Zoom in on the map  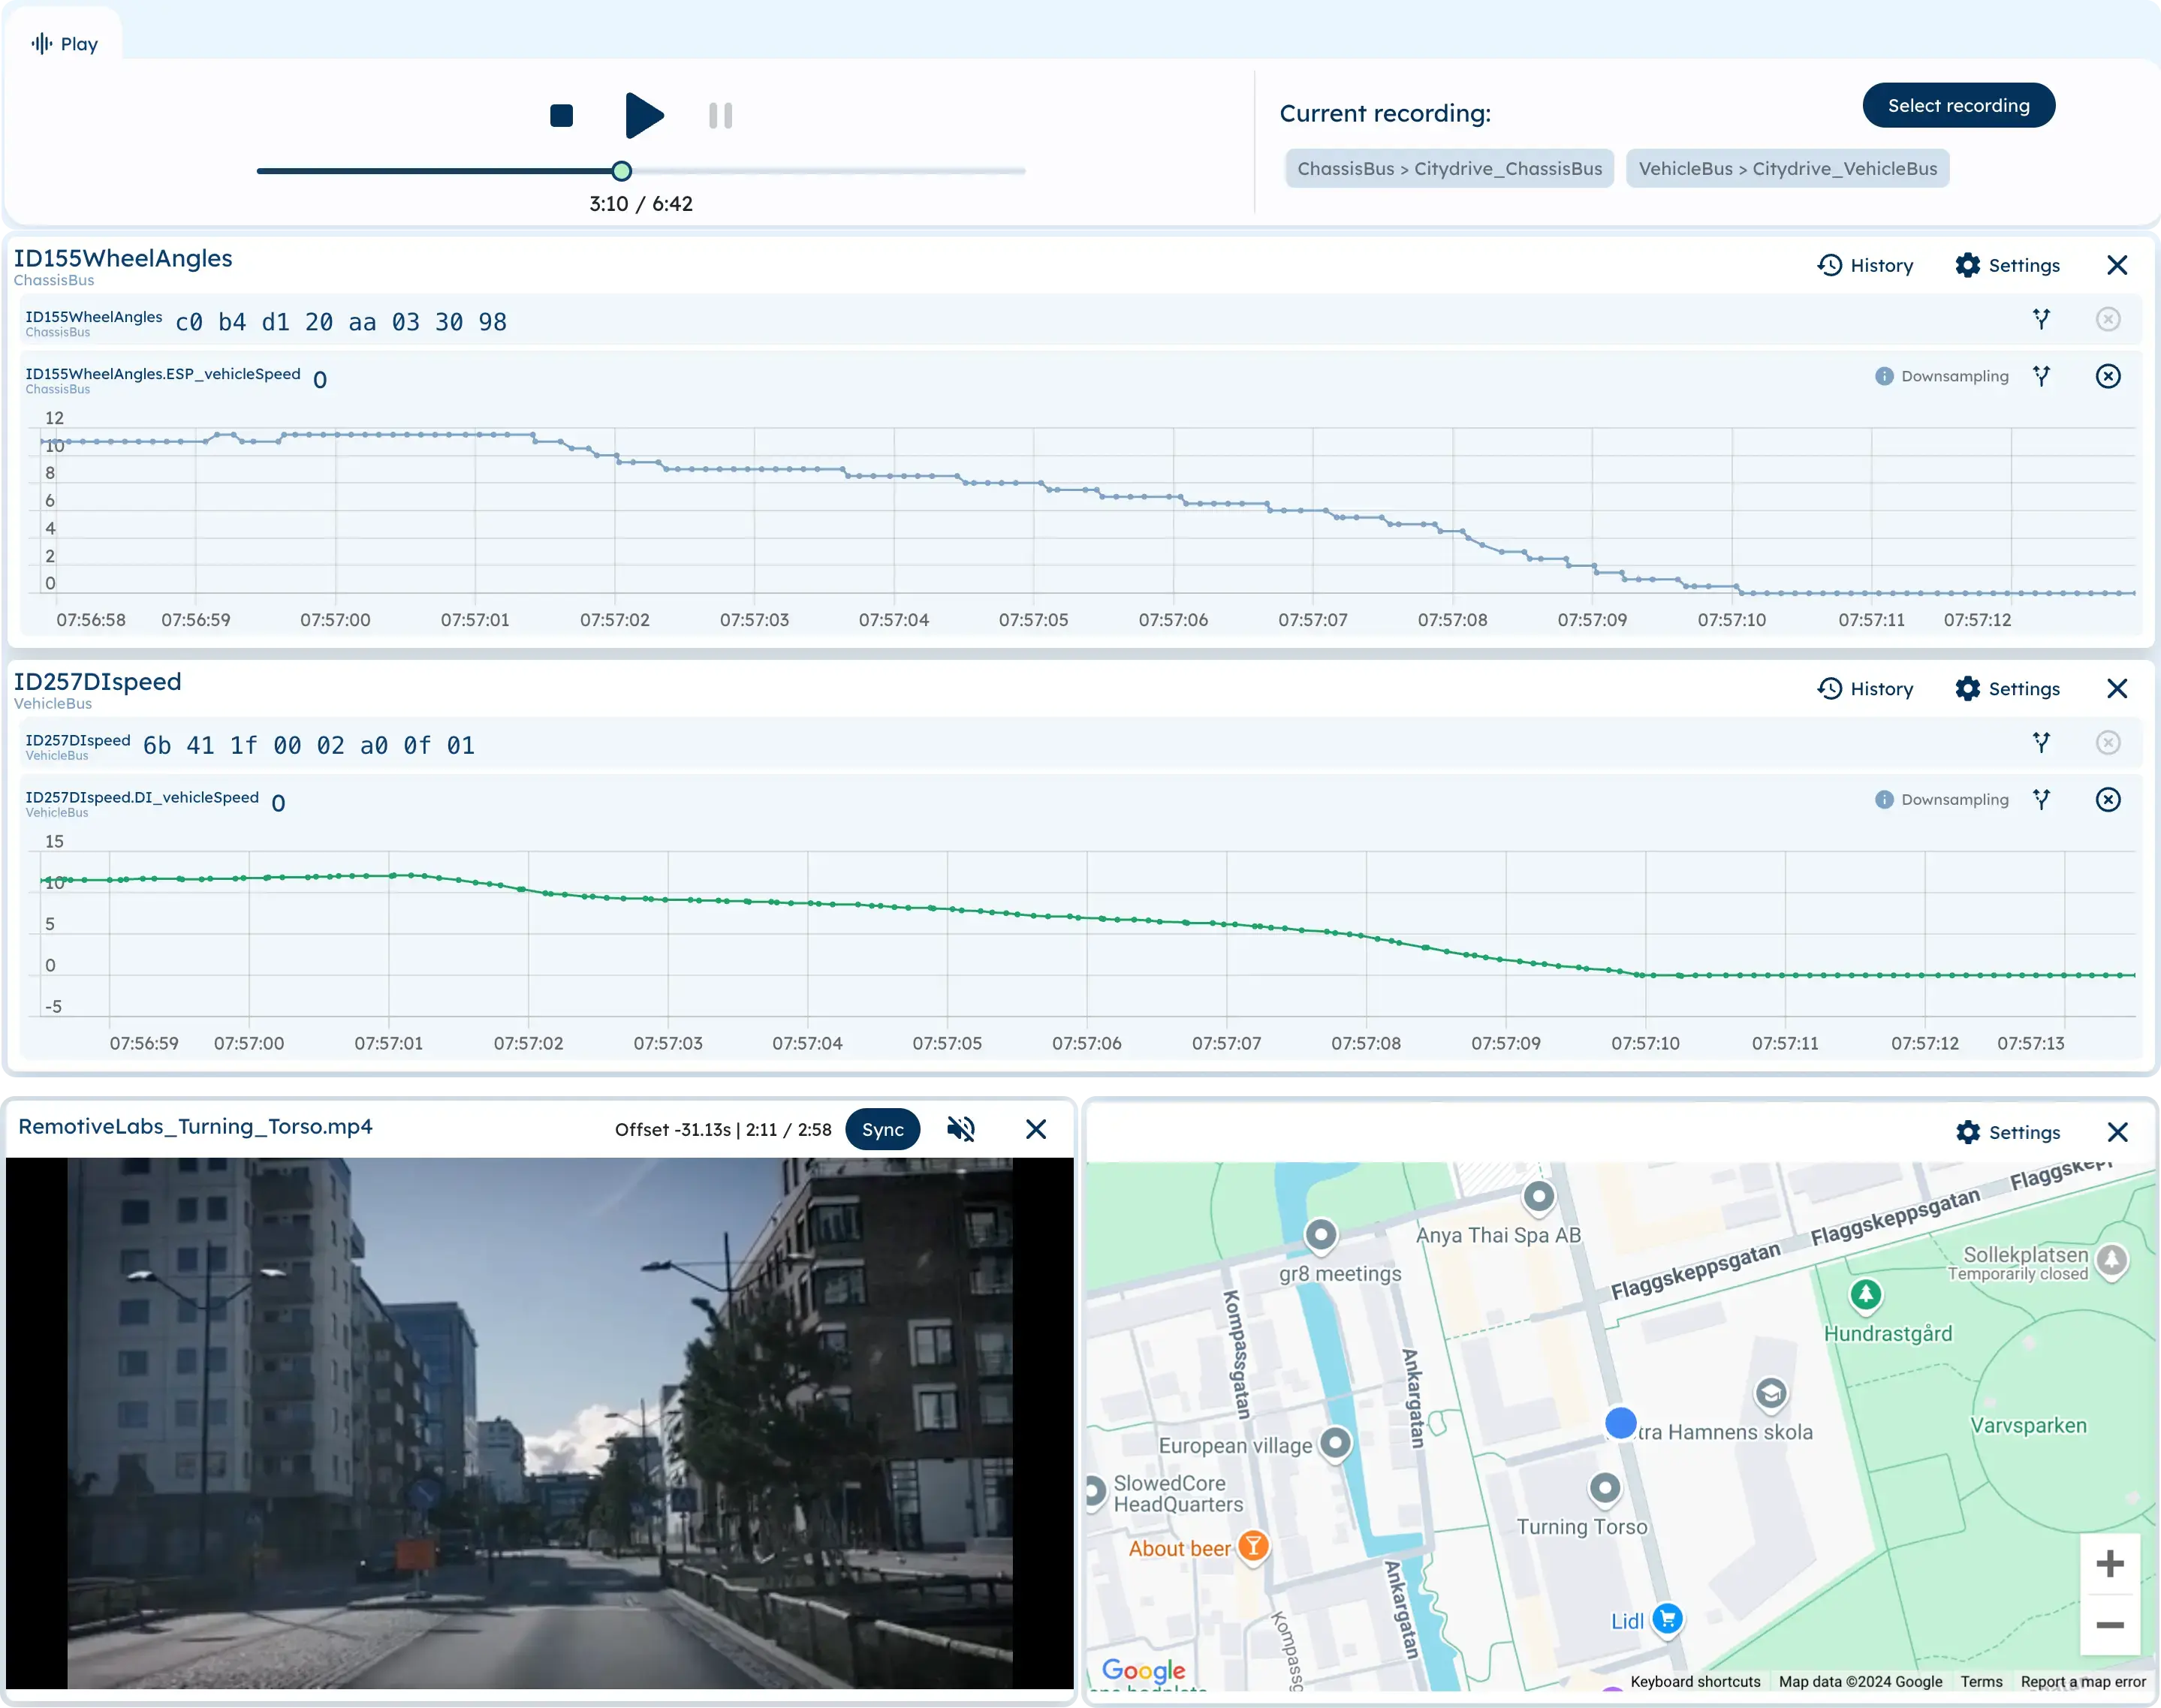tap(2109, 1565)
